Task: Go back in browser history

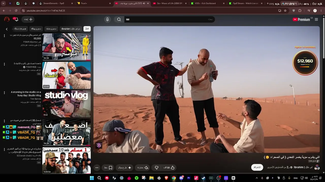Action: [x=4, y=11]
